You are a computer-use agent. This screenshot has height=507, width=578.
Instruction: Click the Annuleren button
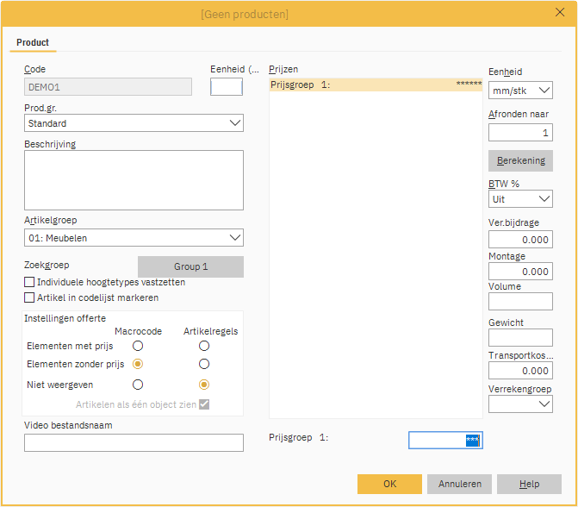[x=460, y=485]
